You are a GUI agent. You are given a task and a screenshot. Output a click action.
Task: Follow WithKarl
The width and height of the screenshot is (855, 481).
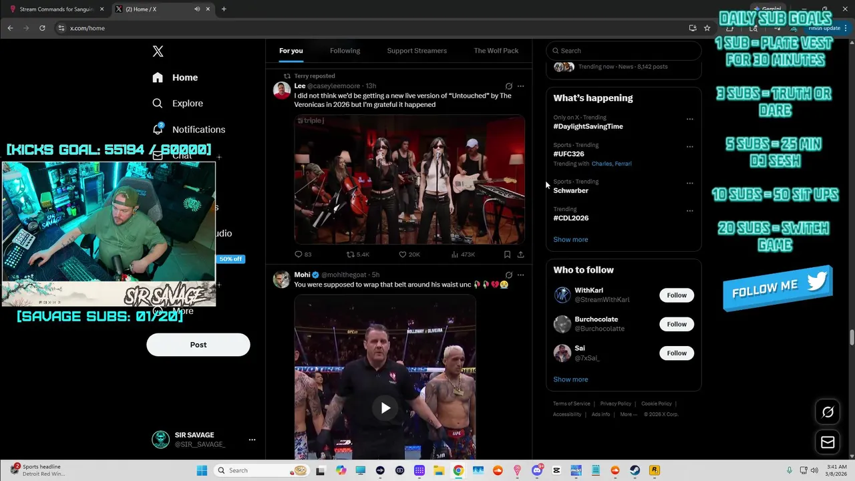[677, 295]
